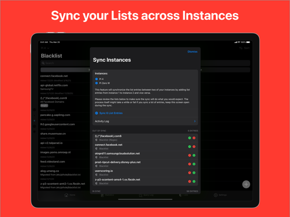Switch to the Settings tab
290x217 pixels.
[x=220, y=195]
